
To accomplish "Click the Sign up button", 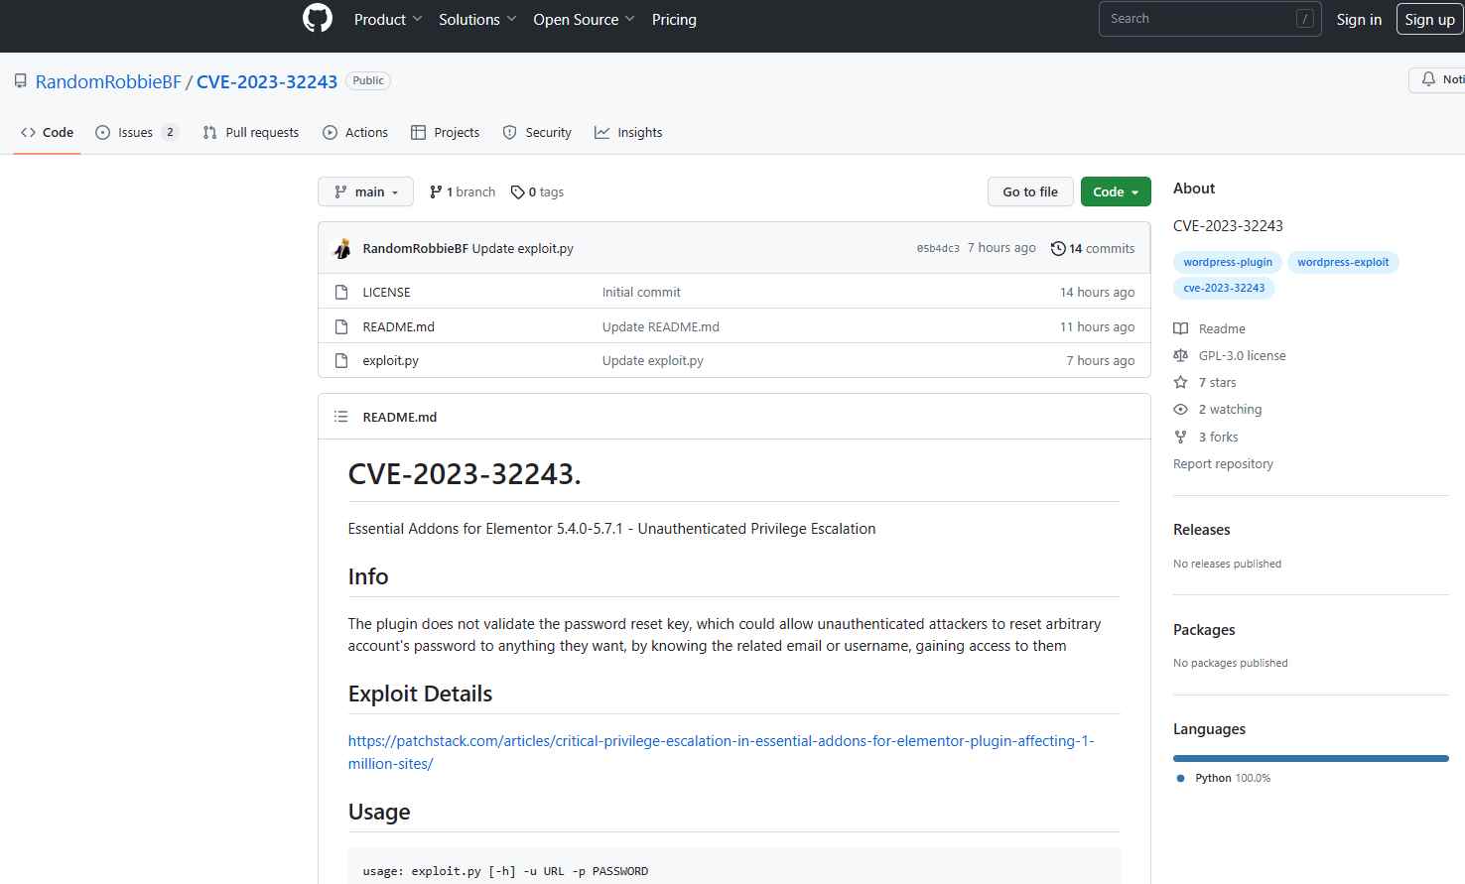I will pyautogui.click(x=1429, y=19).
